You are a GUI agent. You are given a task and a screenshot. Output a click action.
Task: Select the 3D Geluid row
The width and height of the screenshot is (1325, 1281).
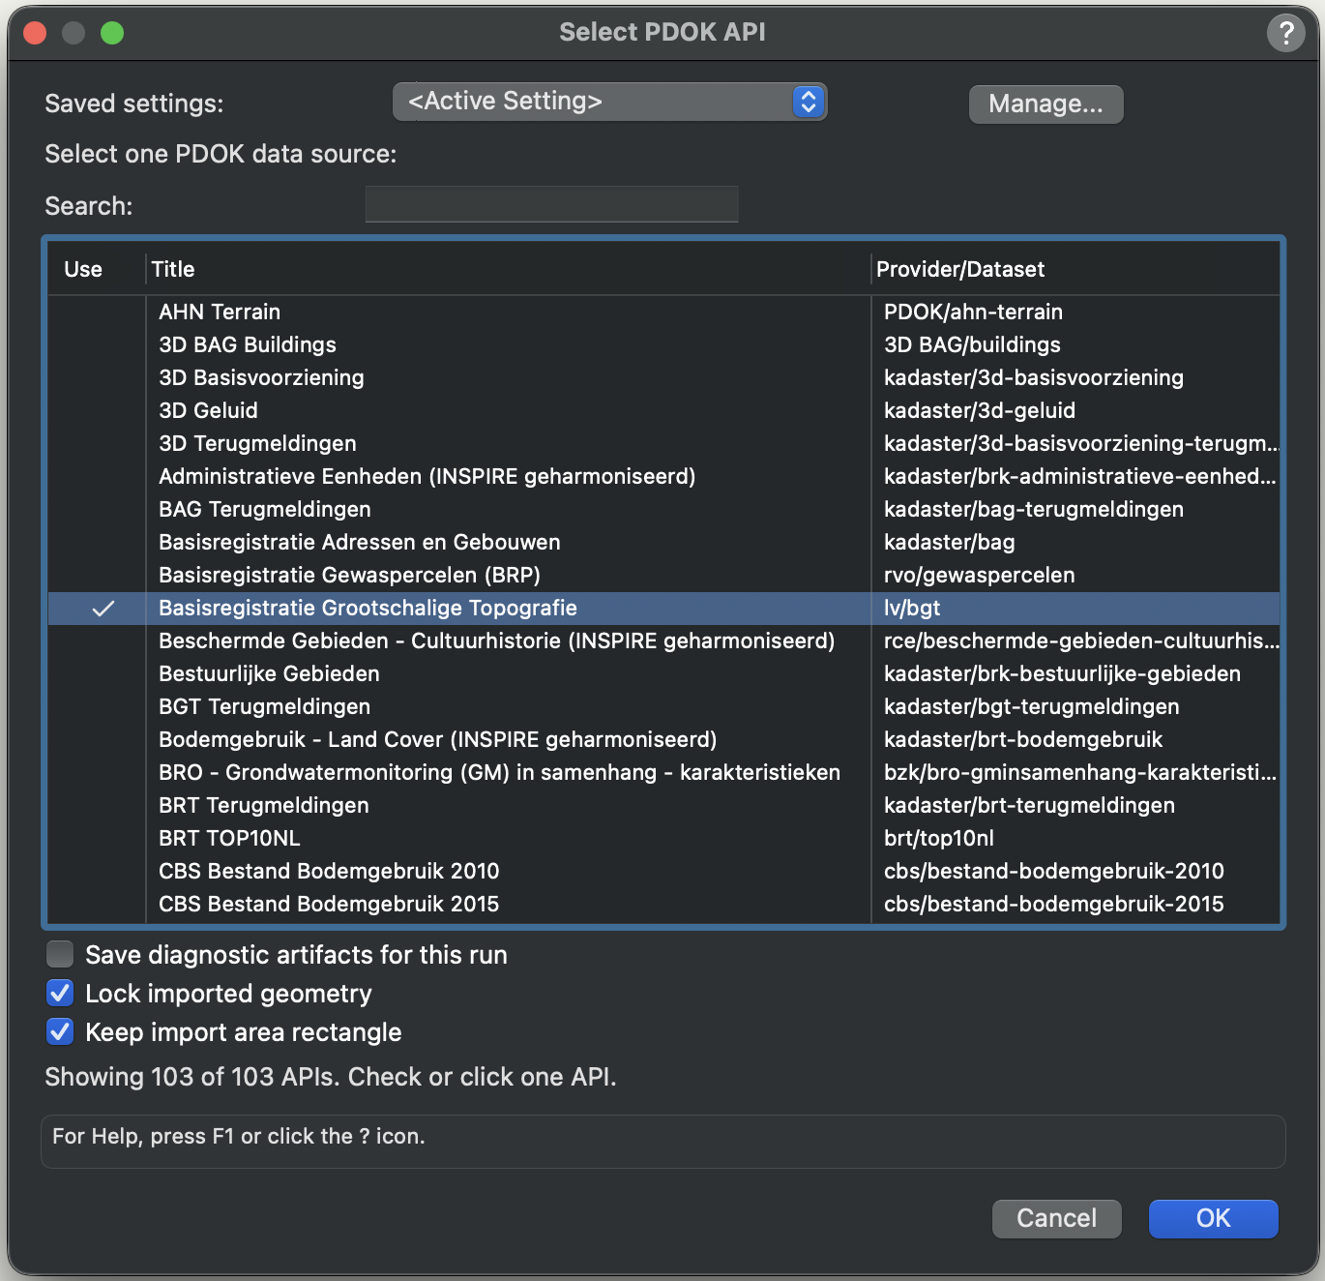click(x=663, y=410)
